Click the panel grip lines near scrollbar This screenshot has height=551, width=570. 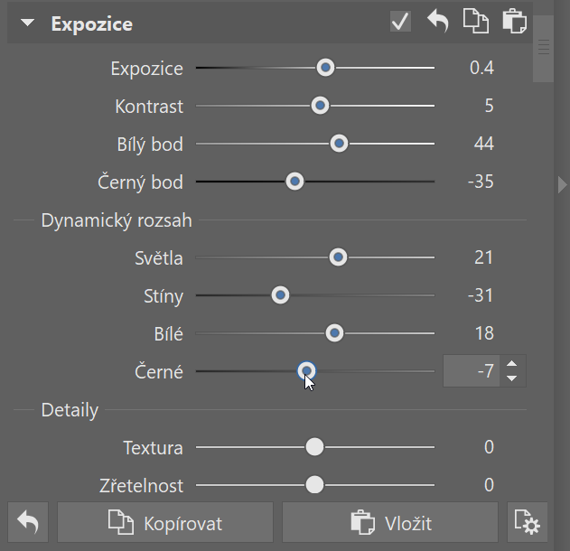point(544,47)
